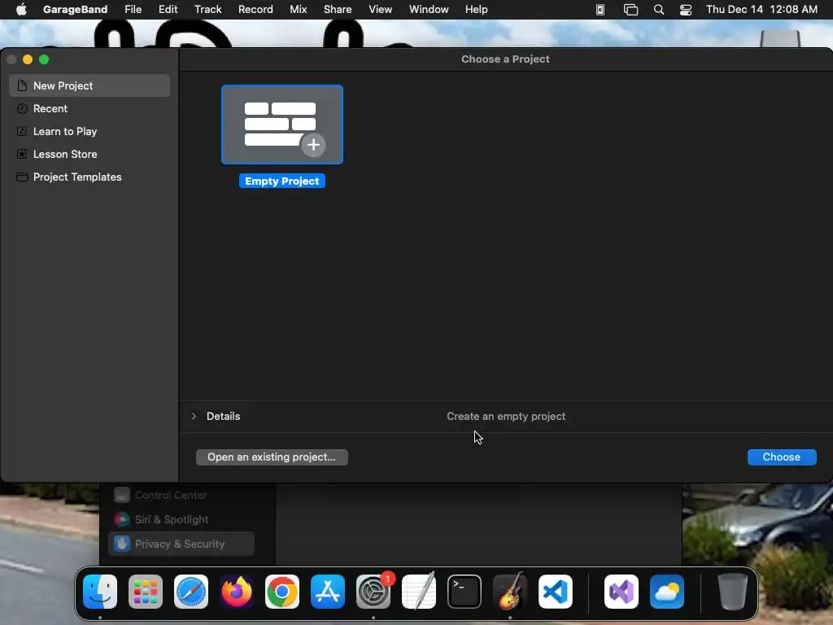Open the Mix menu
This screenshot has width=833, height=625.
pos(298,10)
